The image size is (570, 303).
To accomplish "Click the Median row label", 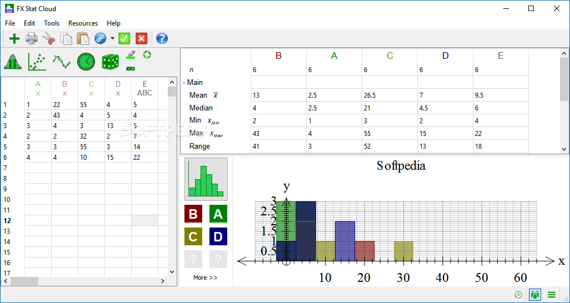I will [x=201, y=108].
